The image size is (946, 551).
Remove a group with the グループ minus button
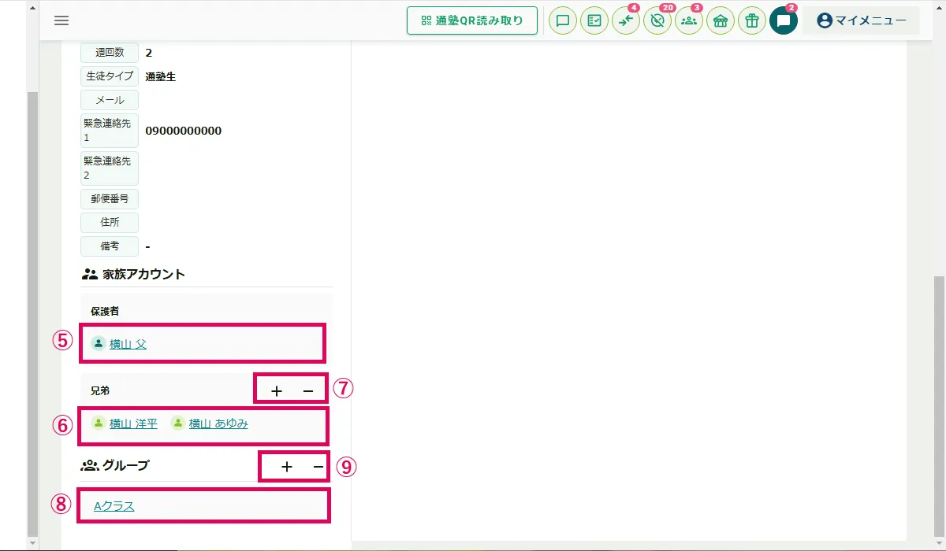point(318,467)
